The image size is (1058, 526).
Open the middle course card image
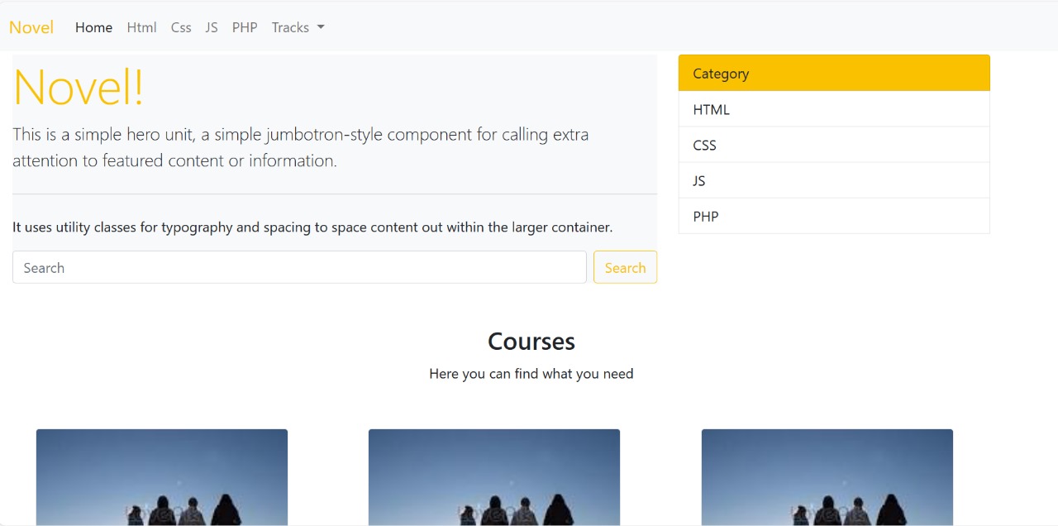point(494,477)
